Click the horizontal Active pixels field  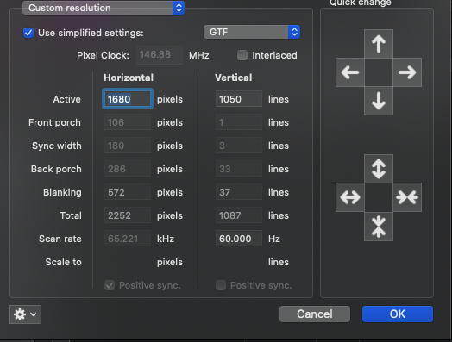[x=128, y=99]
